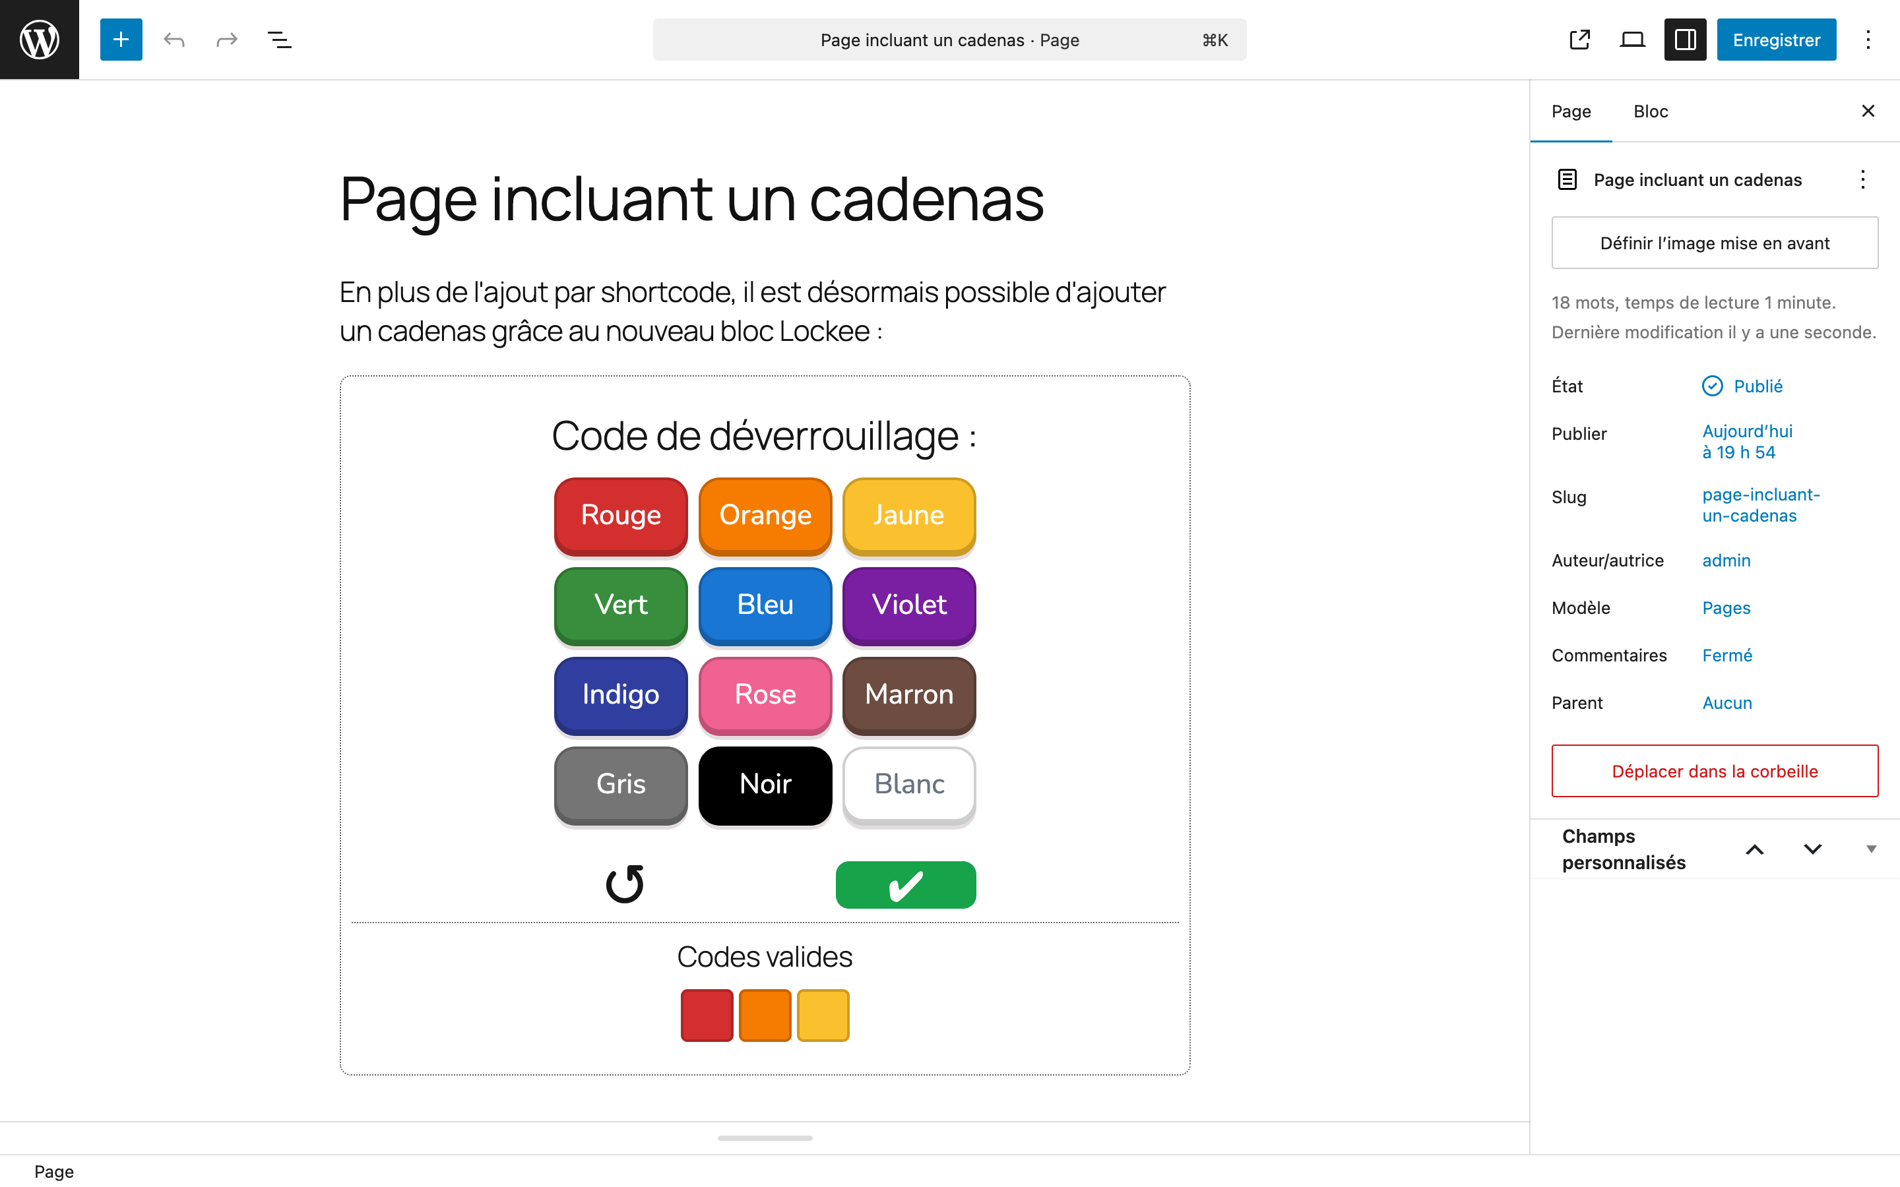Change the author admin
Viewport: 1900px width, 1187px height.
(x=1726, y=560)
